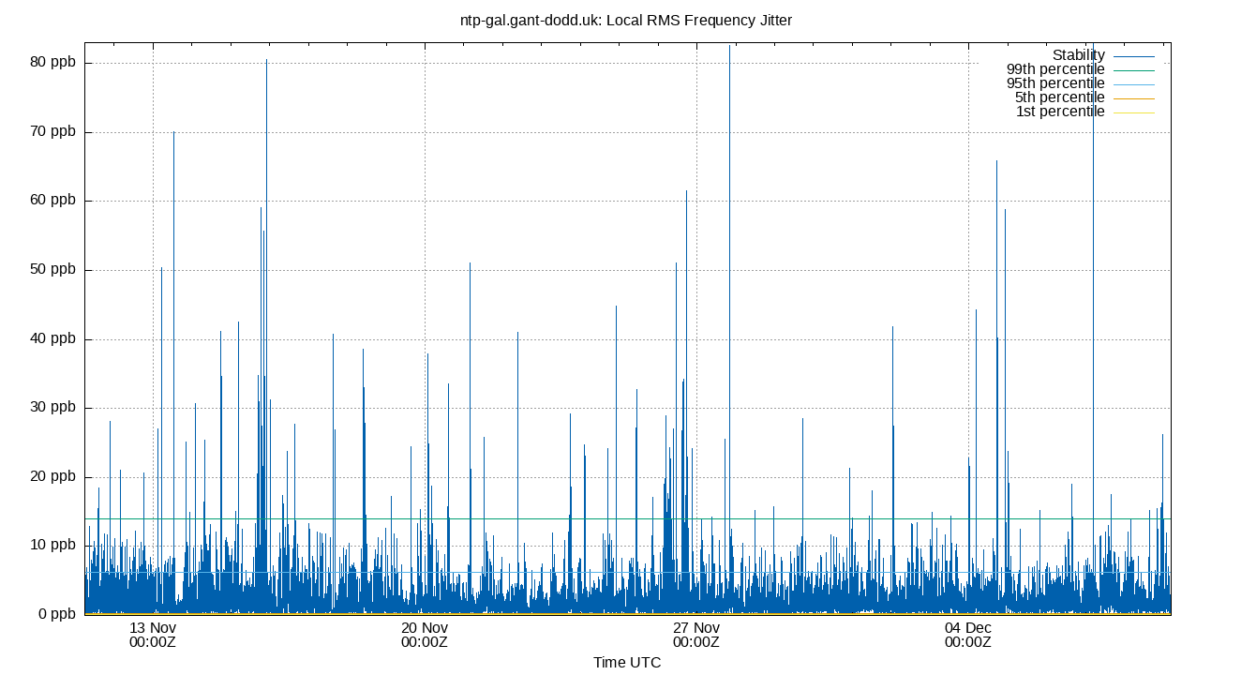Toggle visibility of the 99th percentile series
The image size is (1256, 675).
click(x=1057, y=68)
